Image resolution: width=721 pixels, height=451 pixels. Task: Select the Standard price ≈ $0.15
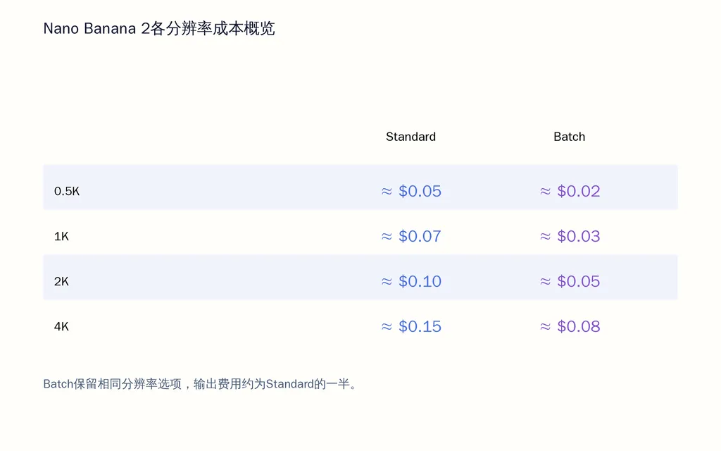(x=411, y=326)
